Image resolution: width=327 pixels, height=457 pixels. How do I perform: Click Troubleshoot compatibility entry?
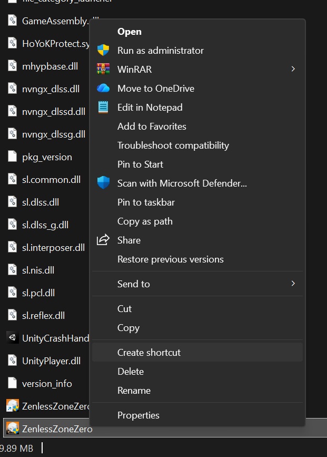click(173, 145)
